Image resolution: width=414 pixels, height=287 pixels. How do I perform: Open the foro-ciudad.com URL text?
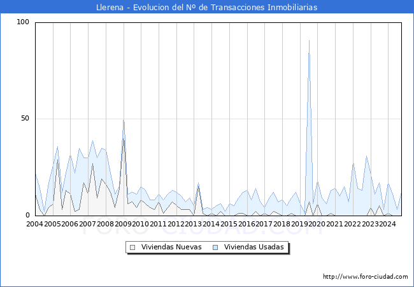coord(366,276)
